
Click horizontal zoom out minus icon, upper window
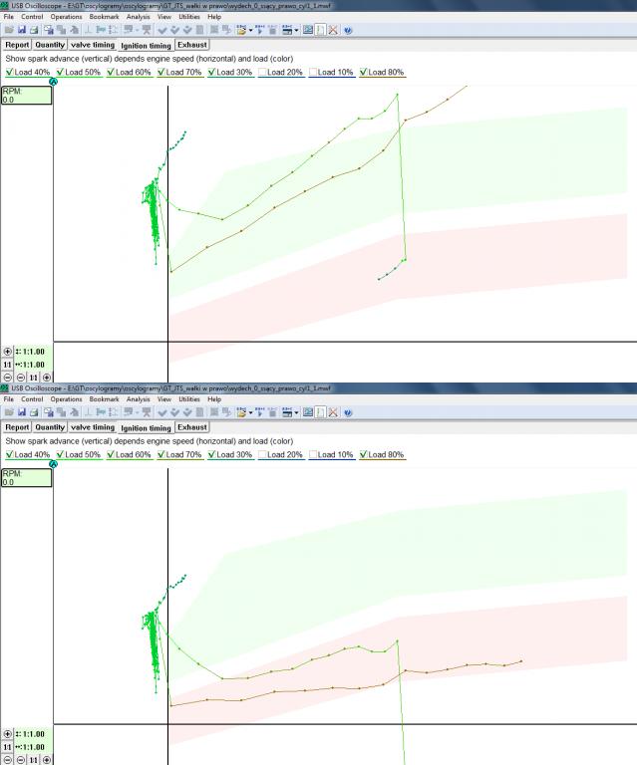coord(21,378)
